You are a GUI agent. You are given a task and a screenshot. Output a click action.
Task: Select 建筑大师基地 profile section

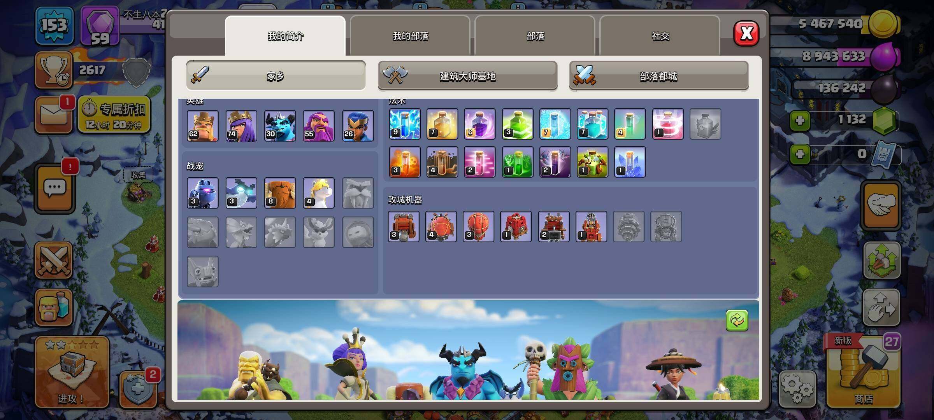tap(467, 76)
